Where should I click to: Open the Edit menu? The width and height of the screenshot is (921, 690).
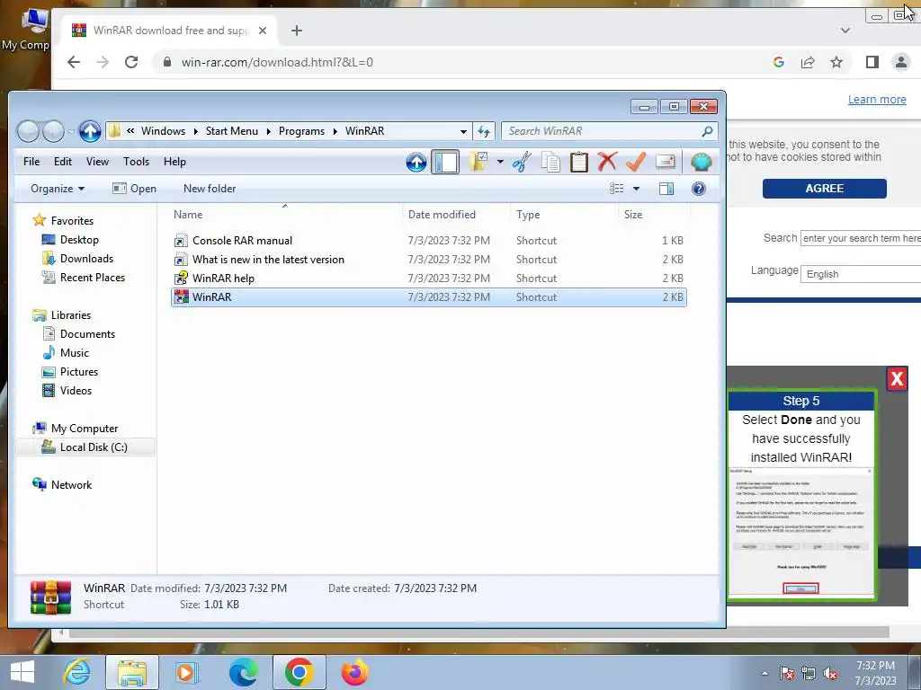click(63, 162)
